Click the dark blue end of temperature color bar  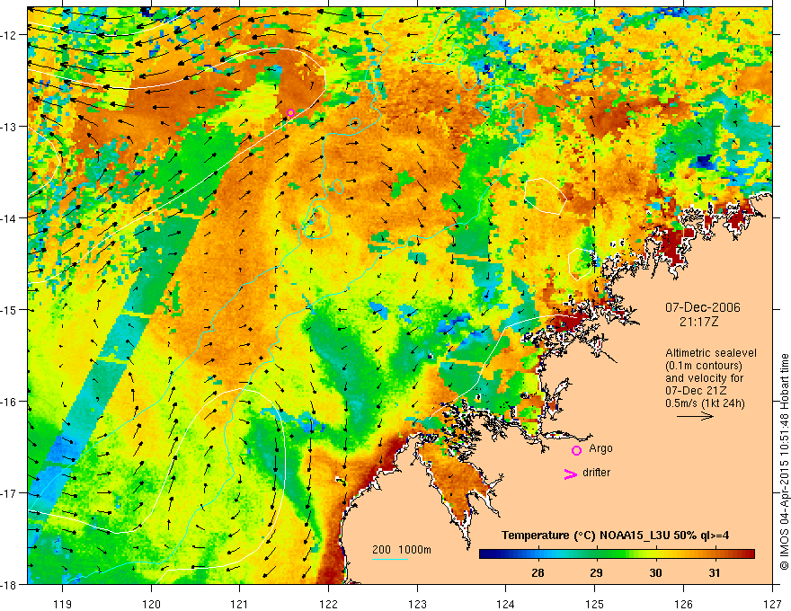(487, 554)
